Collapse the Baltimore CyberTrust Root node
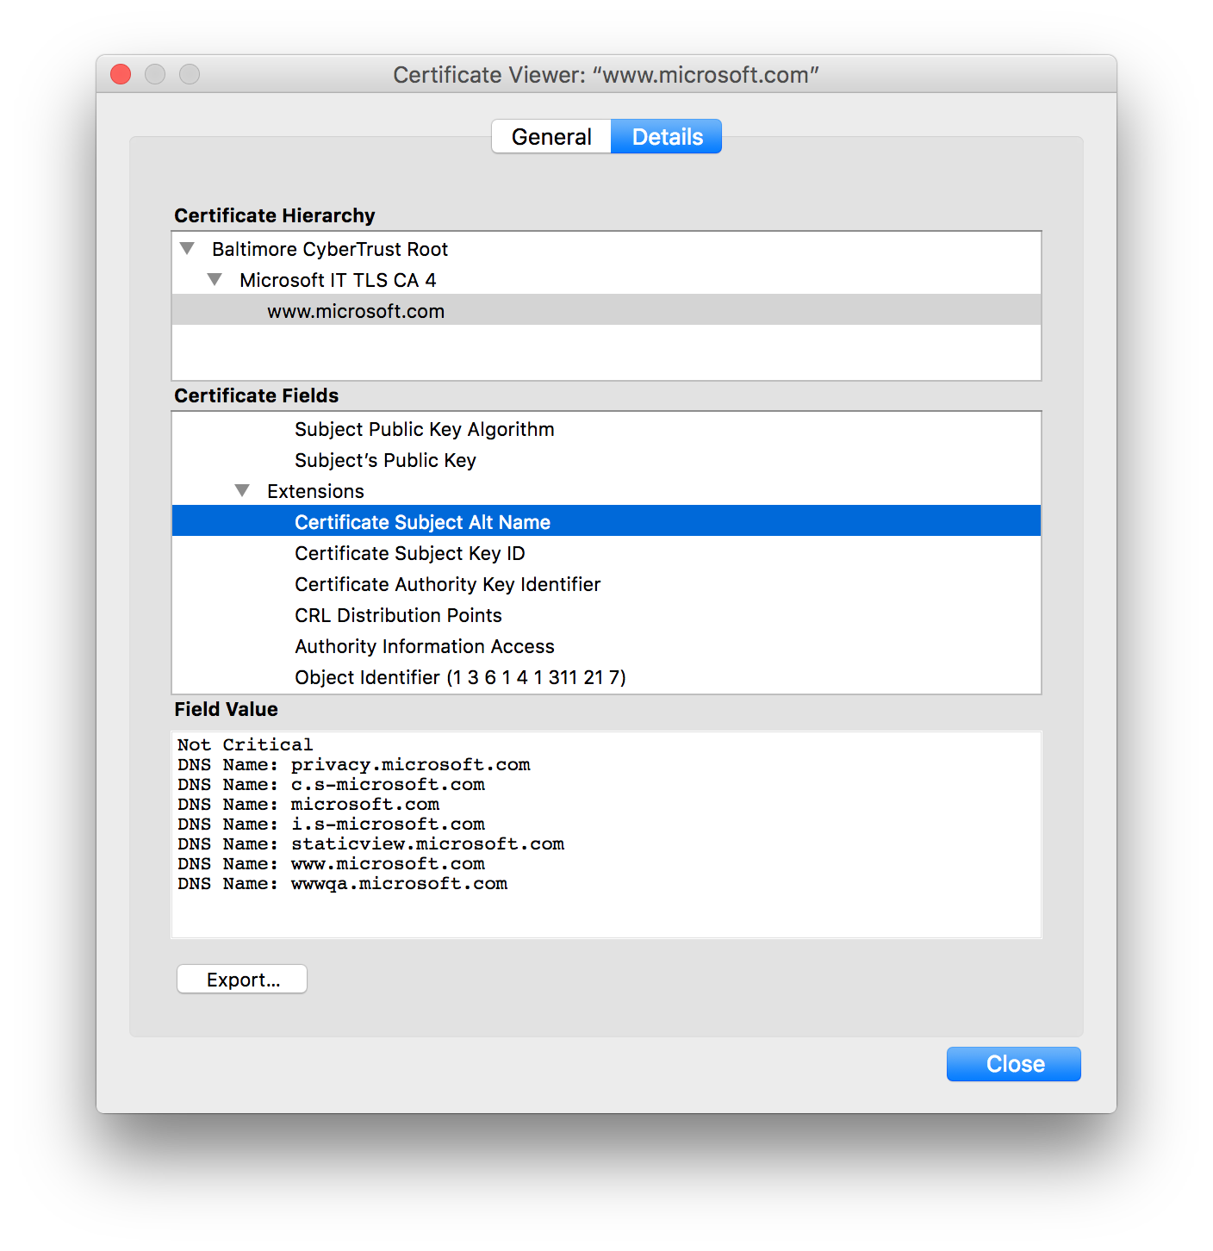The image size is (1213, 1251). [187, 249]
